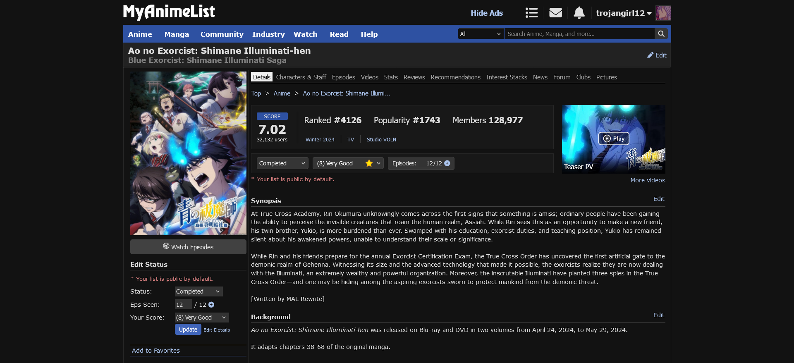Viewport: 794px width, 363px height.
Task: Click plus icon next to Eps Seen
Action: point(211,305)
